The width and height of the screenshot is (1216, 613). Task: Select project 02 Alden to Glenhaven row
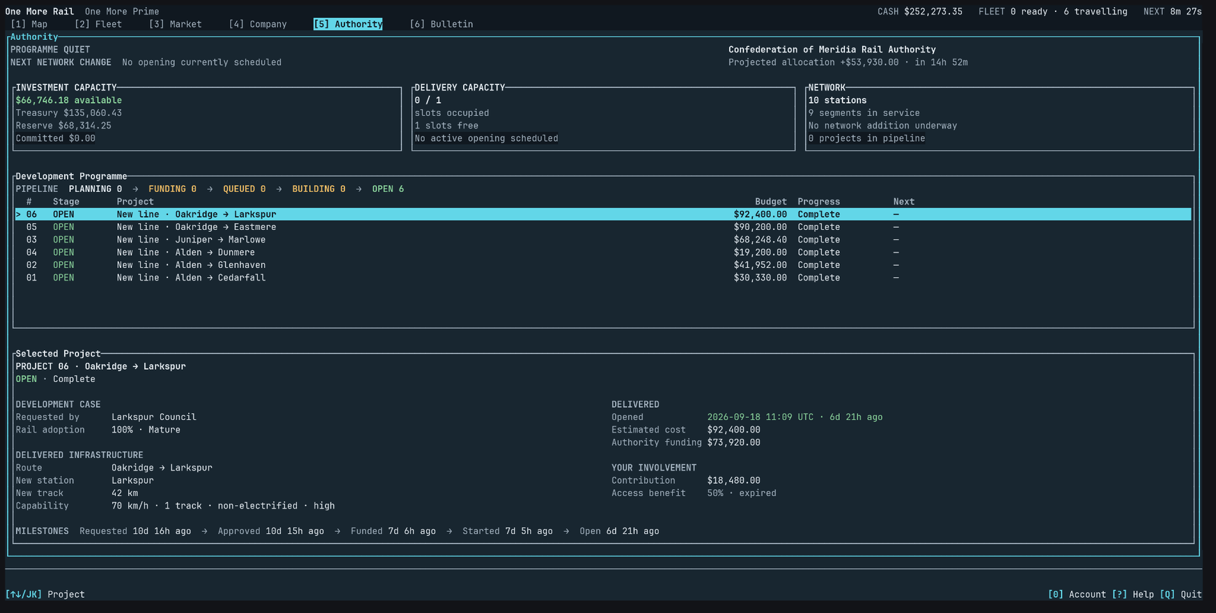pyautogui.click(x=603, y=265)
